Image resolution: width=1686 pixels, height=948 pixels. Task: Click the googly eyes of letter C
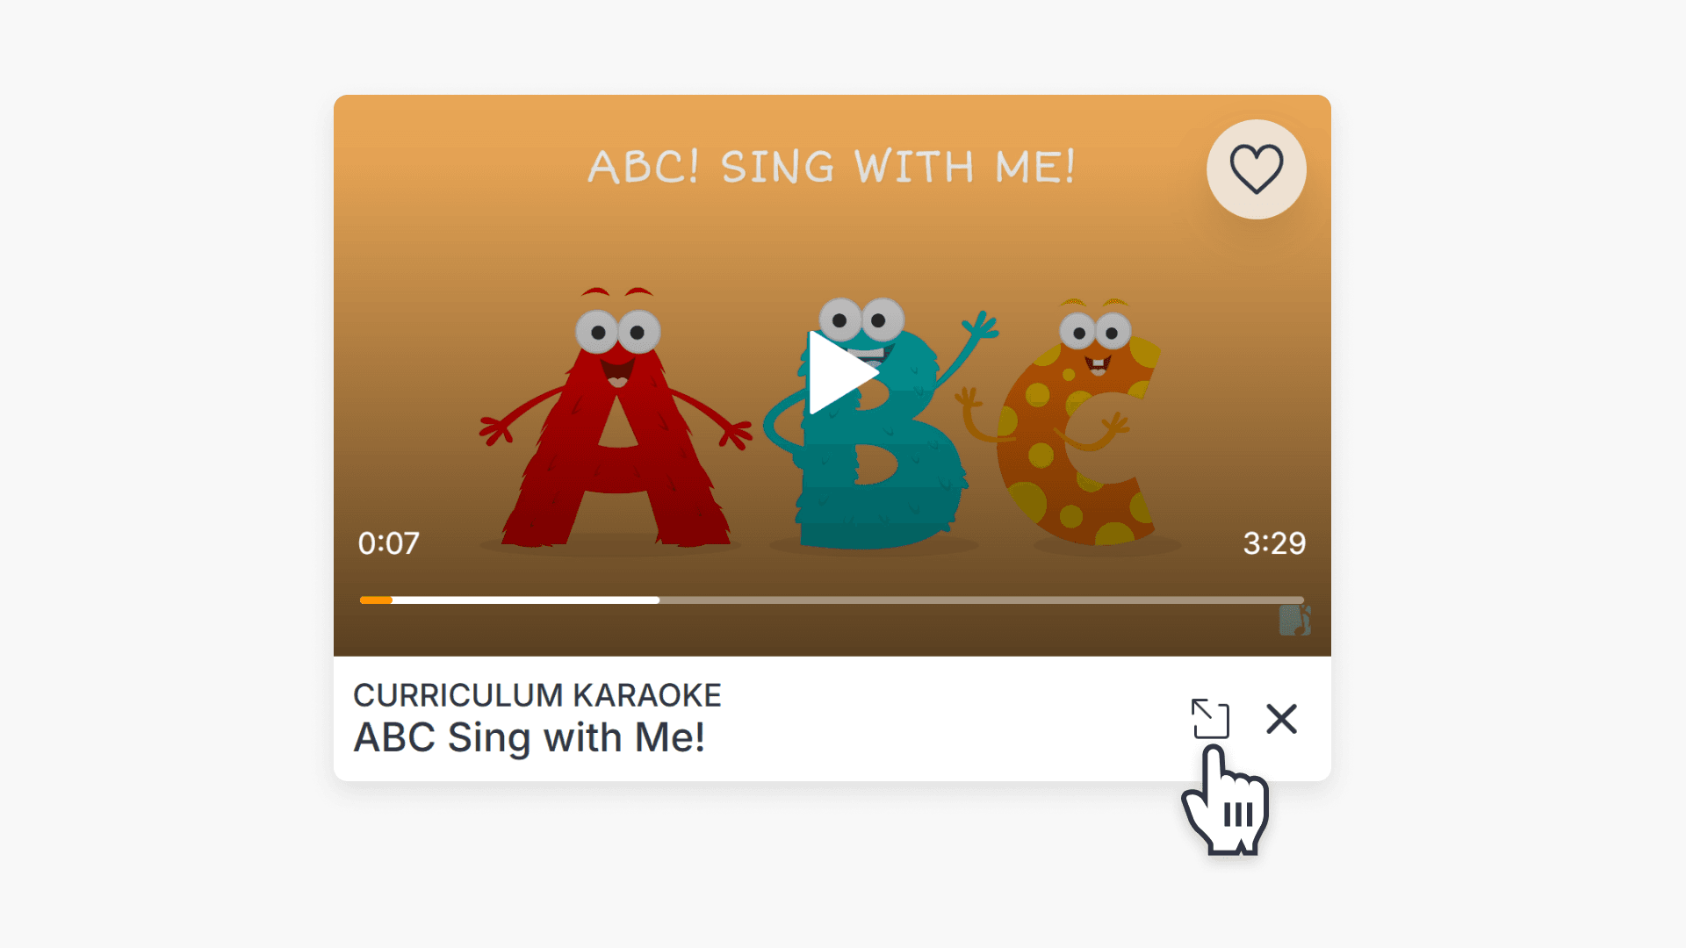pyautogui.click(x=1095, y=332)
